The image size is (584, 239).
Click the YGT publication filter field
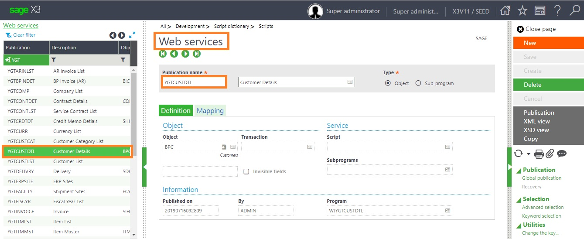(26, 60)
